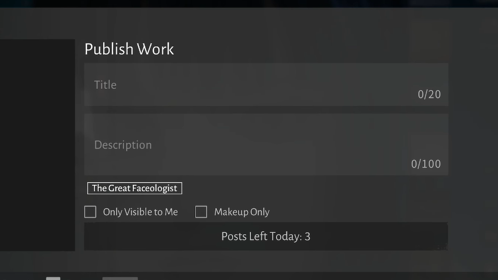Click the Makeup Only label text
This screenshot has width=498, height=280.
click(242, 212)
